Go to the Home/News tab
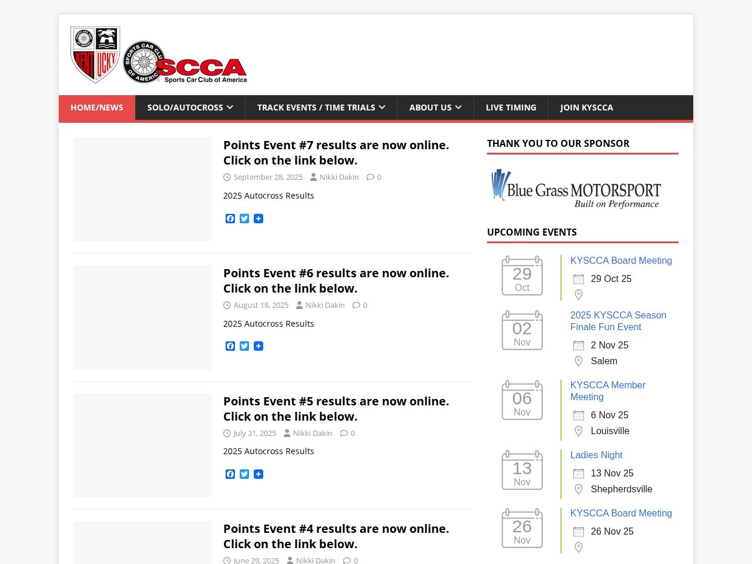 pyautogui.click(x=97, y=108)
